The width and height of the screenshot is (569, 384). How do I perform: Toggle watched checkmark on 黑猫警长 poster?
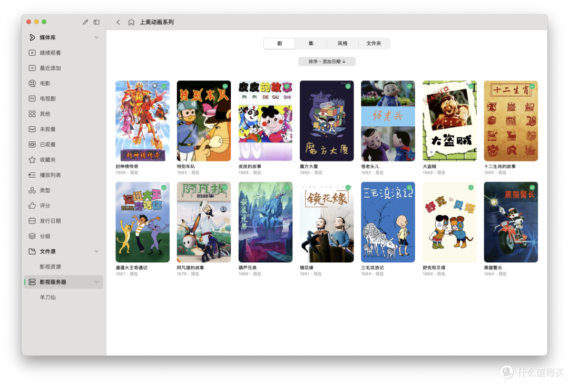click(533, 187)
